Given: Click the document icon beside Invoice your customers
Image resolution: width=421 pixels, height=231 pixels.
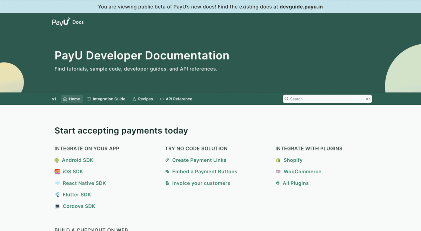Looking at the screenshot, I should (167, 183).
